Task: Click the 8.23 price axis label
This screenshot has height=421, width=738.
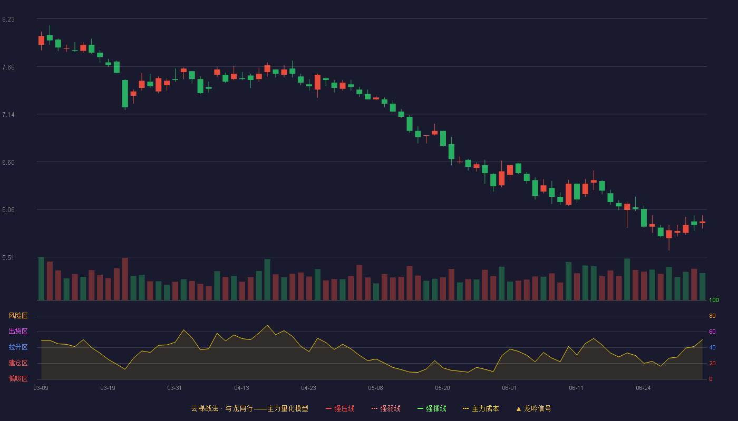Action: pos(8,19)
